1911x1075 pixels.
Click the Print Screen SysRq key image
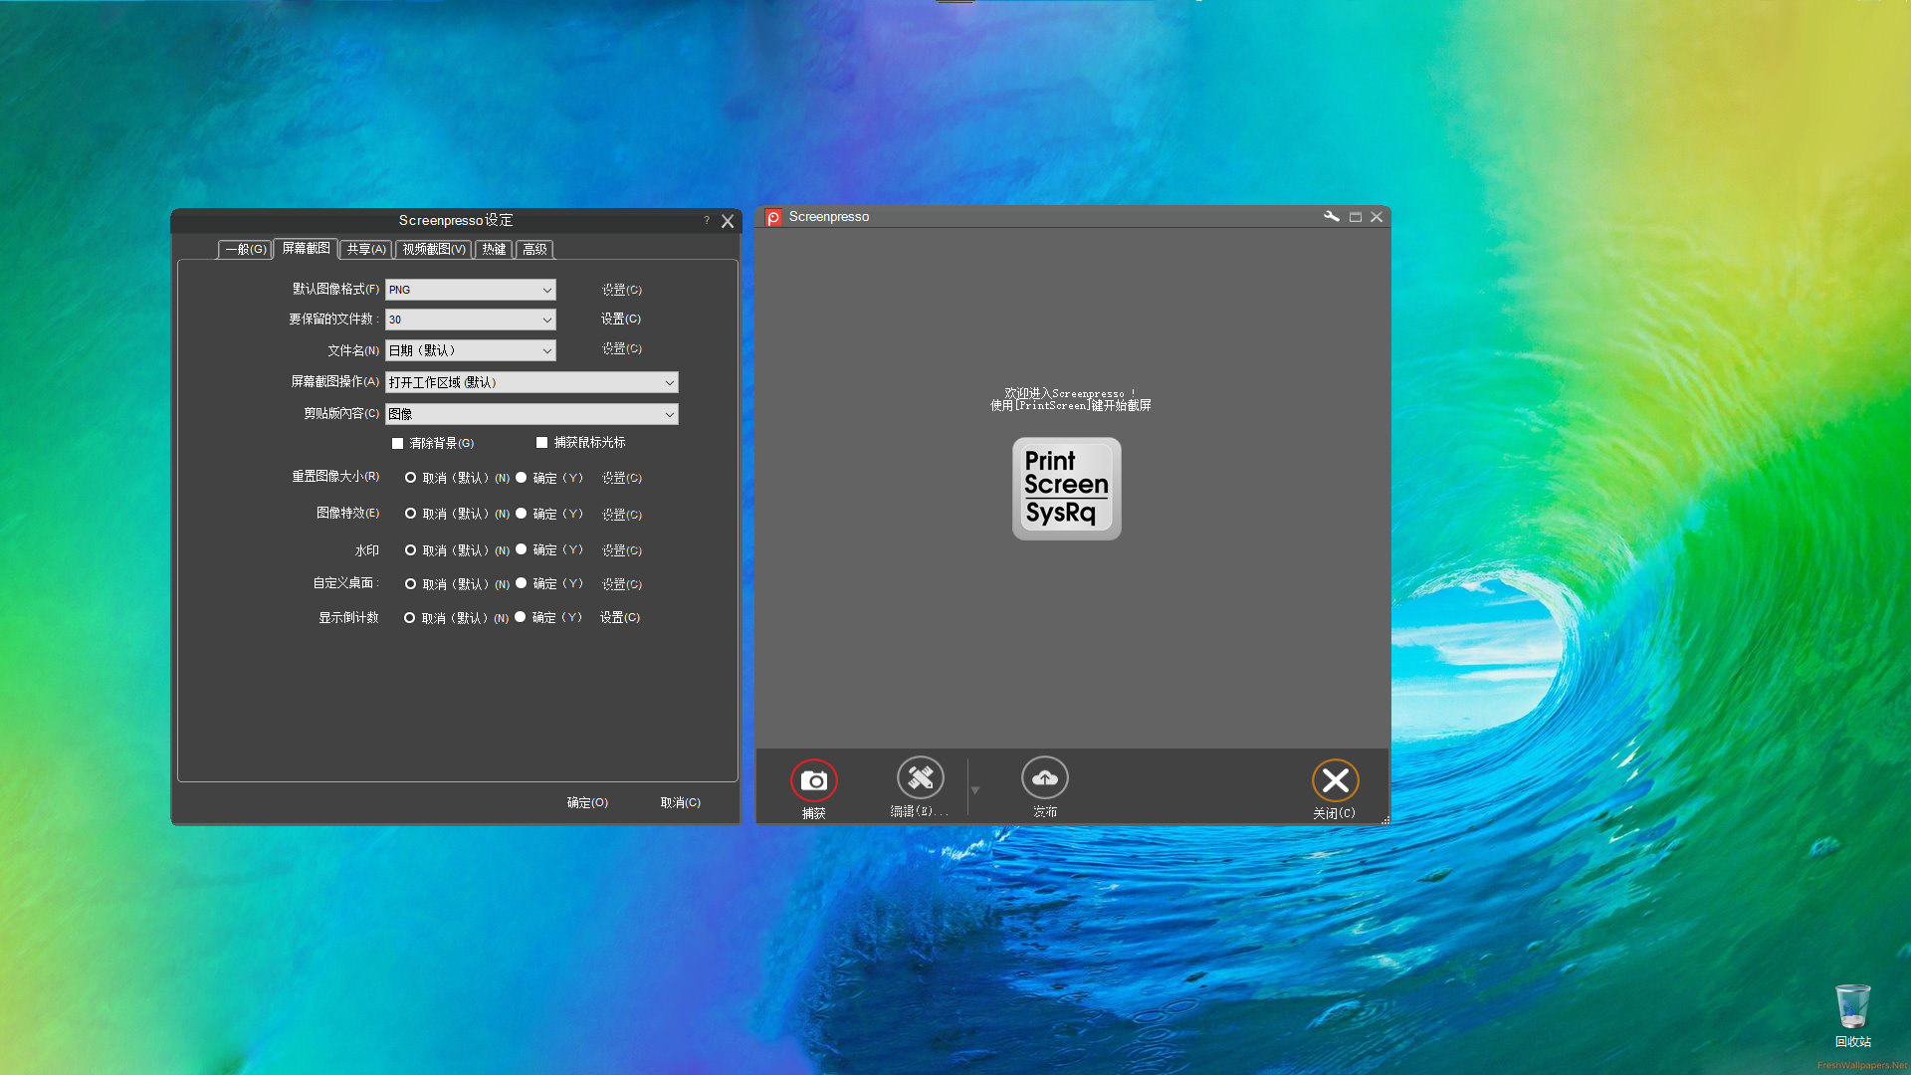[1066, 489]
